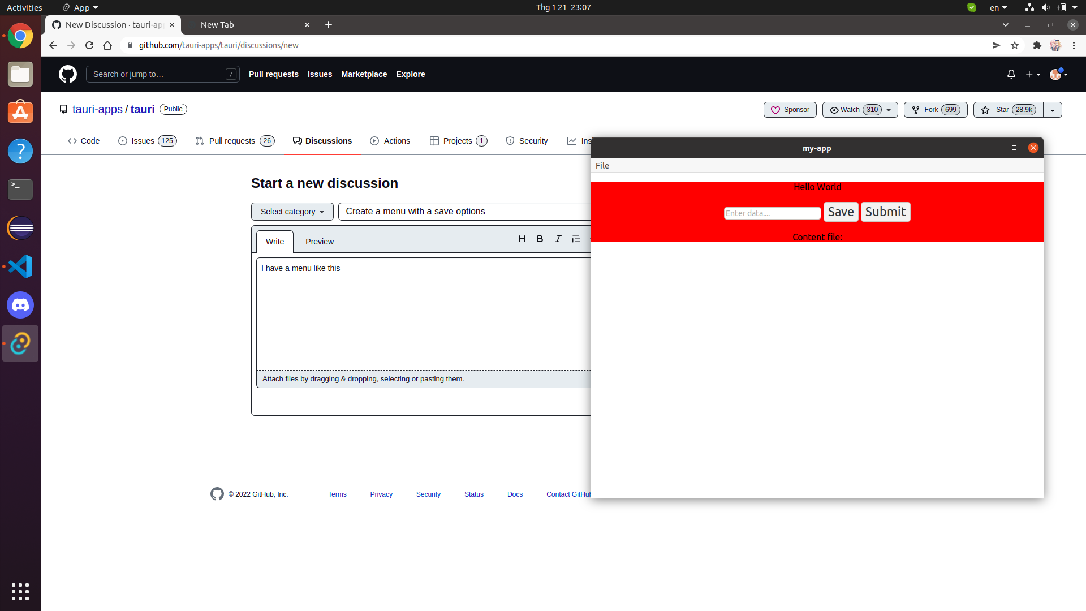The width and height of the screenshot is (1086, 611).
Task: Open the Terminal from the dock
Action: (20, 190)
